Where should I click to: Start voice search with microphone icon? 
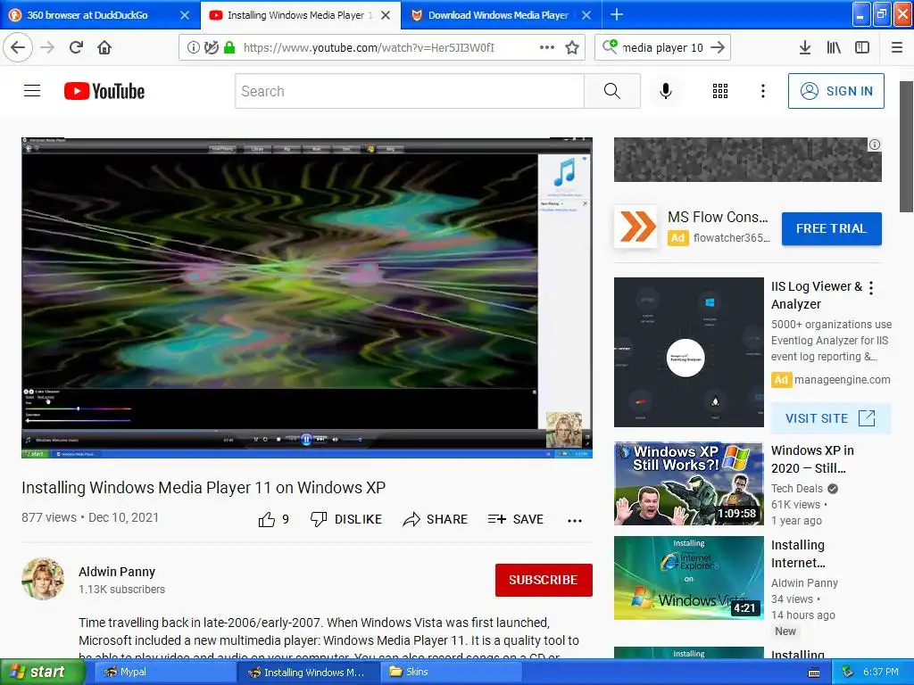666,91
